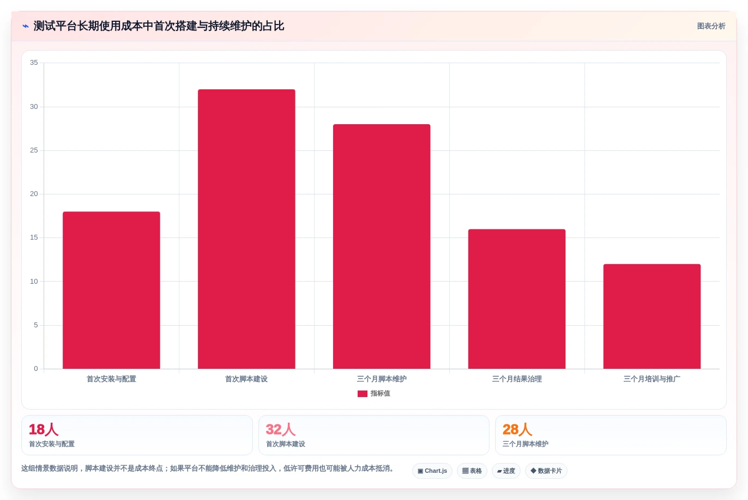Click the 三个月培训与推广 axis label
748x500 pixels.
652,379
